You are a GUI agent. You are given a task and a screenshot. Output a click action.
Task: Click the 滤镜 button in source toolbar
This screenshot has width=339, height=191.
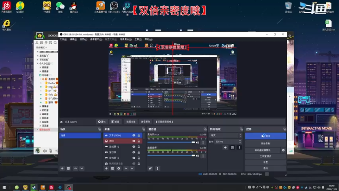tap(115, 122)
